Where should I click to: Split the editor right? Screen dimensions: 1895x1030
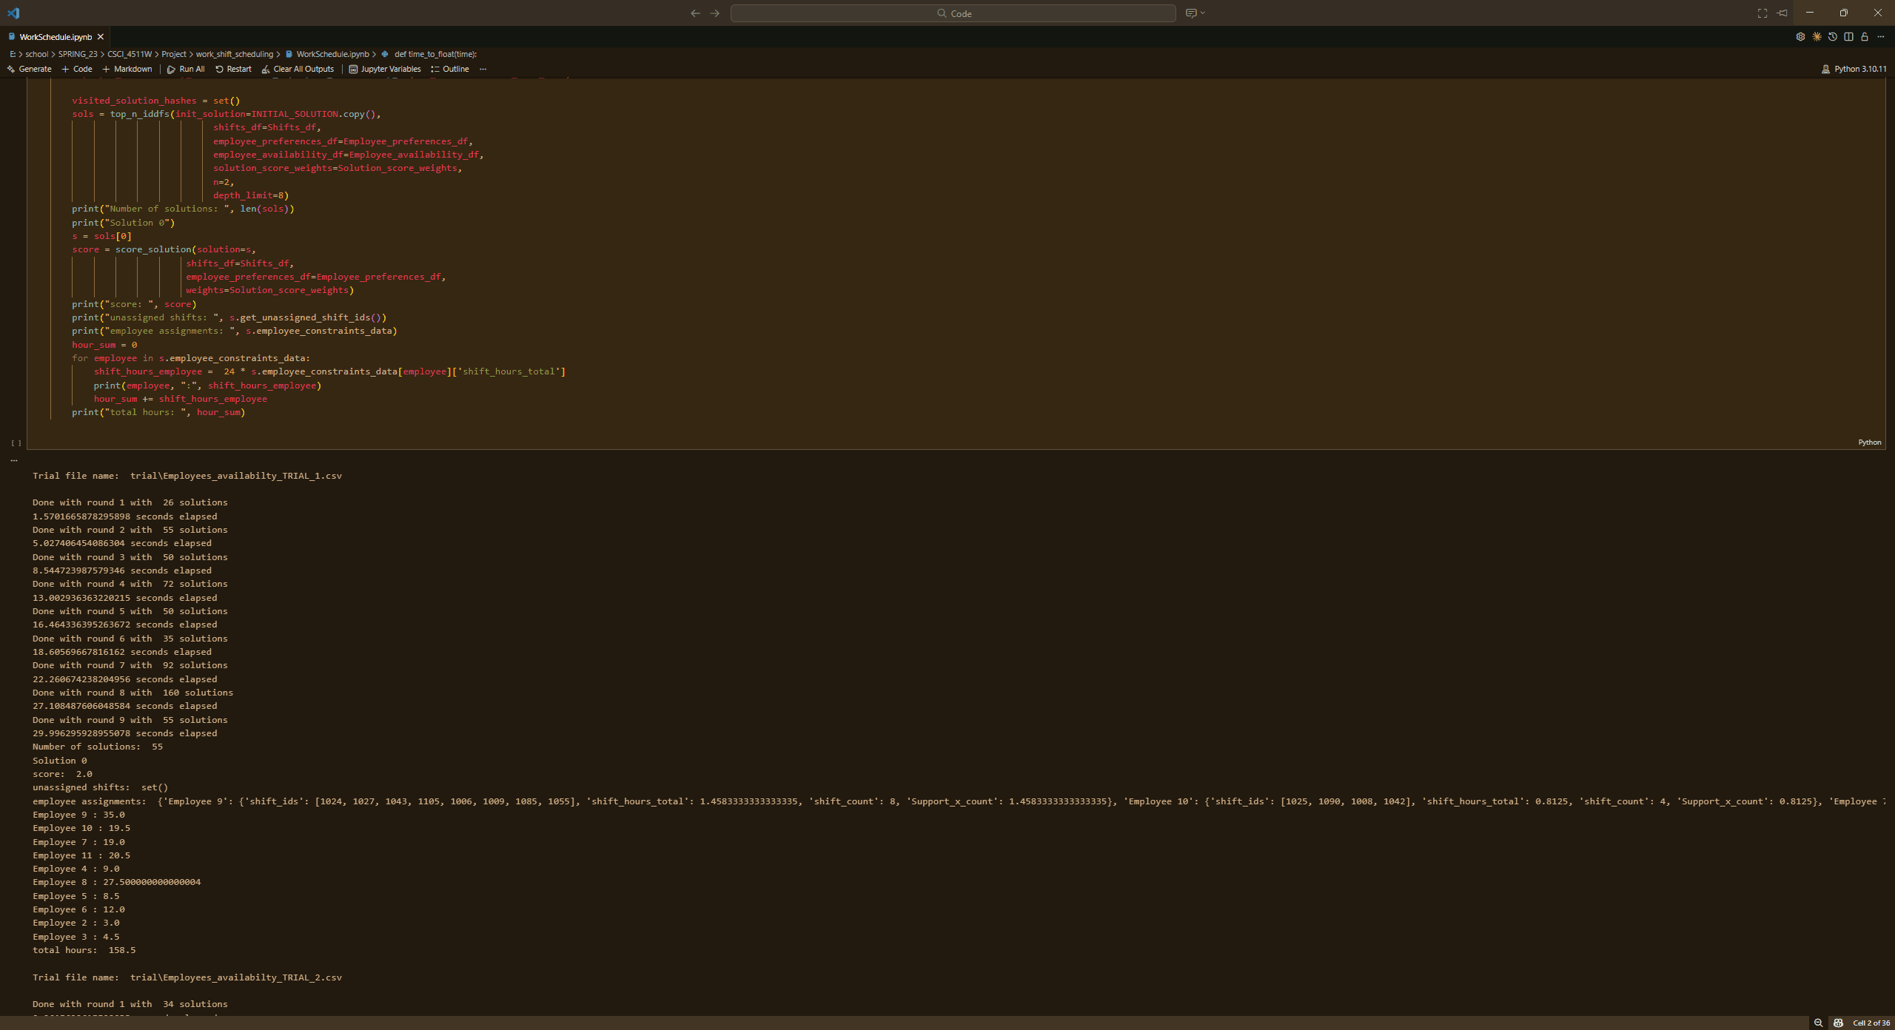(1848, 37)
